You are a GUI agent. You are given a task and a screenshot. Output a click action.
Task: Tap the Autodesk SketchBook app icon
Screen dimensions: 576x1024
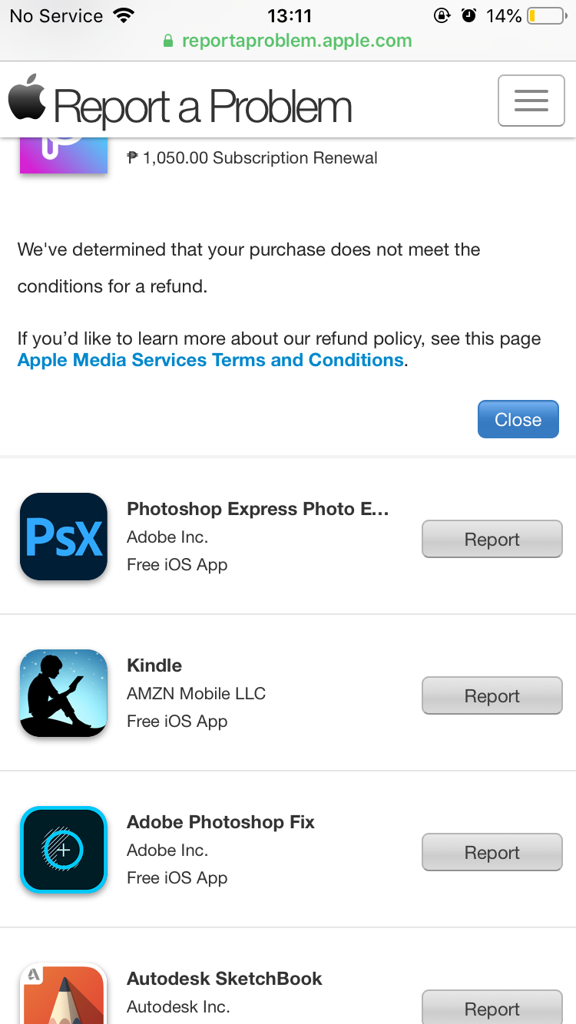click(x=63, y=993)
